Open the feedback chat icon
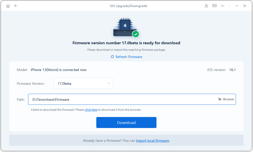The image size is (253, 152). [214, 6]
